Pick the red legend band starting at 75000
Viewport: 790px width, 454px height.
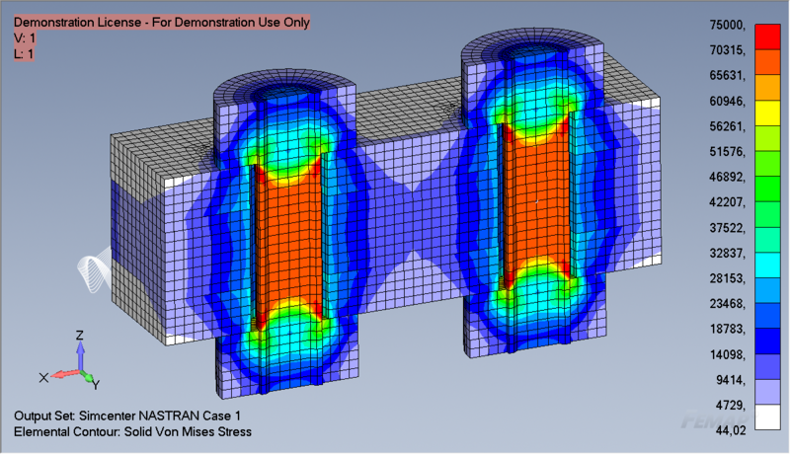(767, 37)
